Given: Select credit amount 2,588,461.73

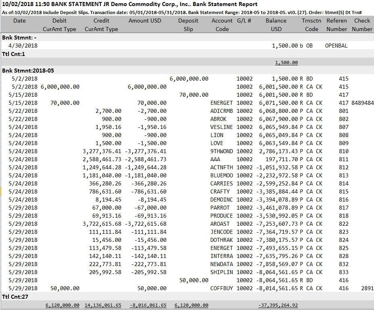Looking at the screenshot, I should point(102,159).
